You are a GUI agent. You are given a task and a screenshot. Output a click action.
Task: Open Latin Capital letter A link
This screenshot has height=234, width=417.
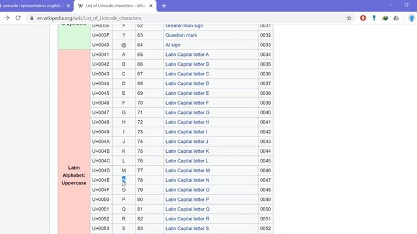(x=187, y=55)
